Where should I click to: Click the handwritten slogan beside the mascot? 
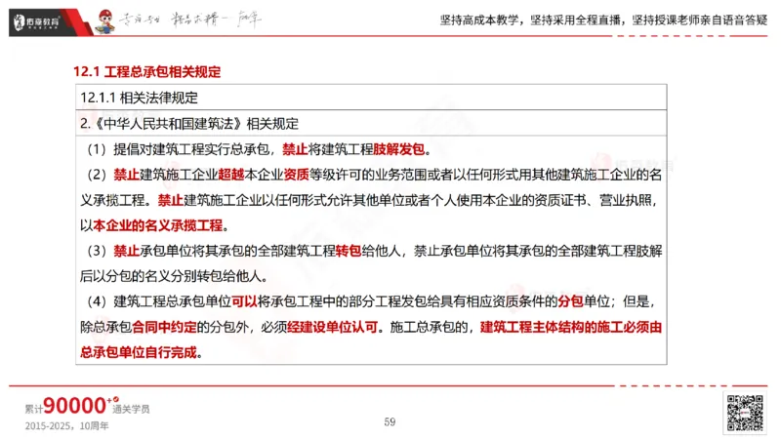(190, 20)
